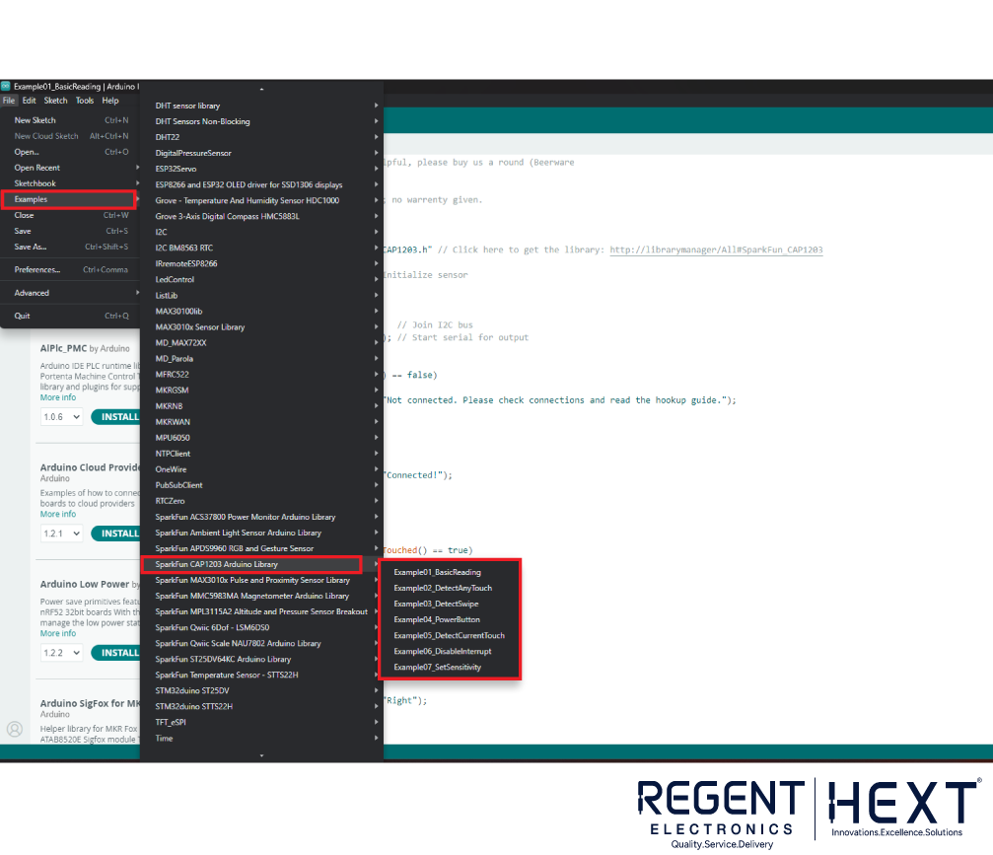Open MAX30100lib examples submenu
This screenshot has width=993, height=855.
click(x=261, y=312)
